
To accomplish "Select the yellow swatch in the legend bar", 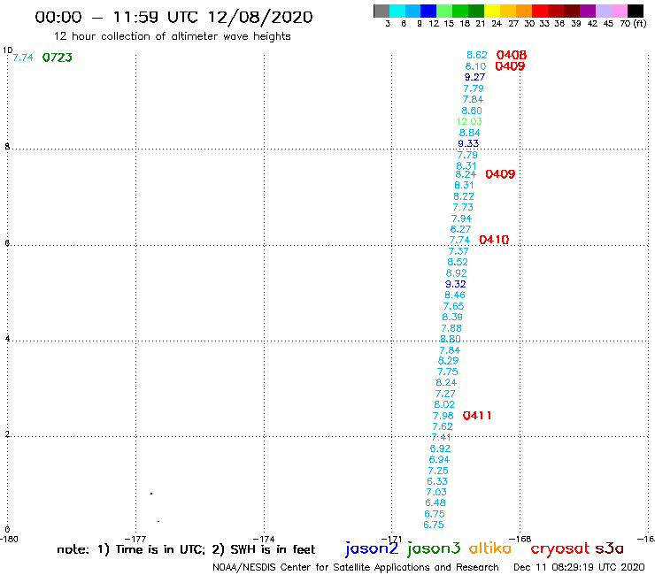I will [x=492, y=11].
